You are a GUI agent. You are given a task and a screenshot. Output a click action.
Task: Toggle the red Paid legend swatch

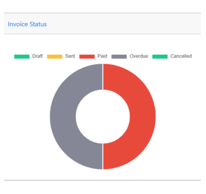point(87,56)
